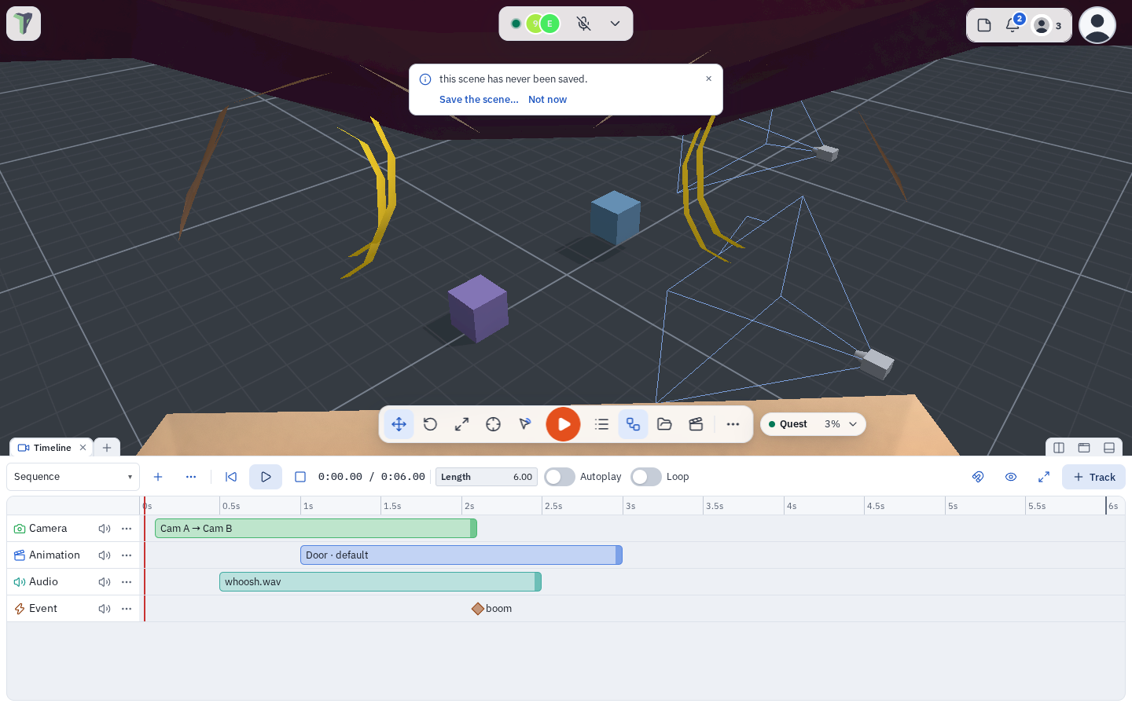Click the target/focus tool icon
1132x707 pixels.
493,424
